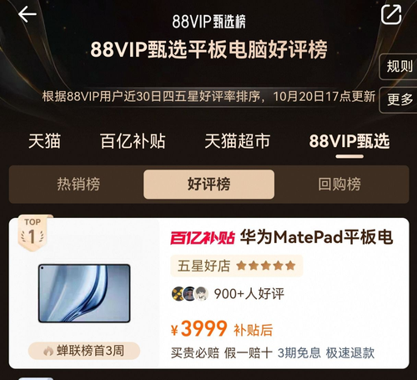
Task: Switch to the 天猫 tab
Action: pos(44,141)
